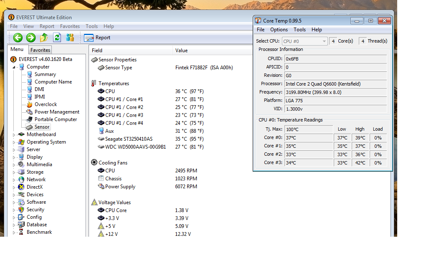Expand the Motherboard tree node
The width and height of the screenshot is (421, 263).
(14, 135)
